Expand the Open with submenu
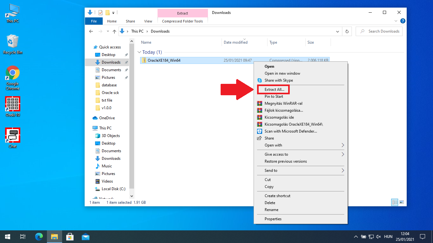 [342, 145]
